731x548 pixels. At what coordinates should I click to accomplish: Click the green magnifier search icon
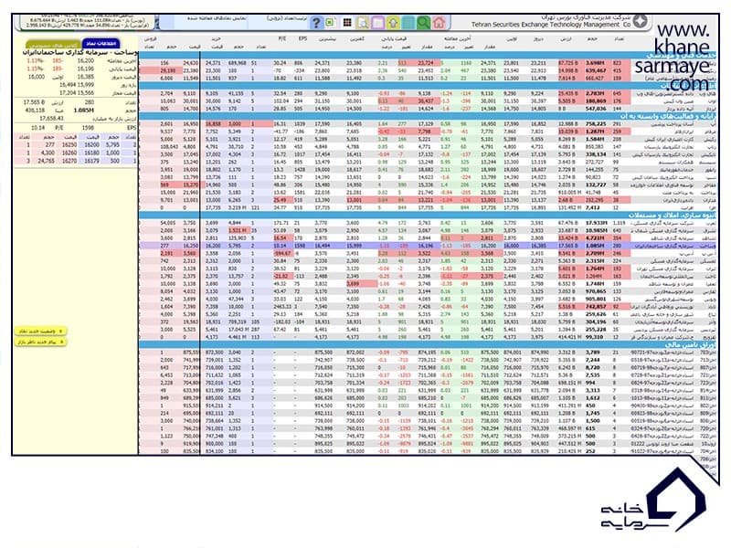(x=423, y=22)
